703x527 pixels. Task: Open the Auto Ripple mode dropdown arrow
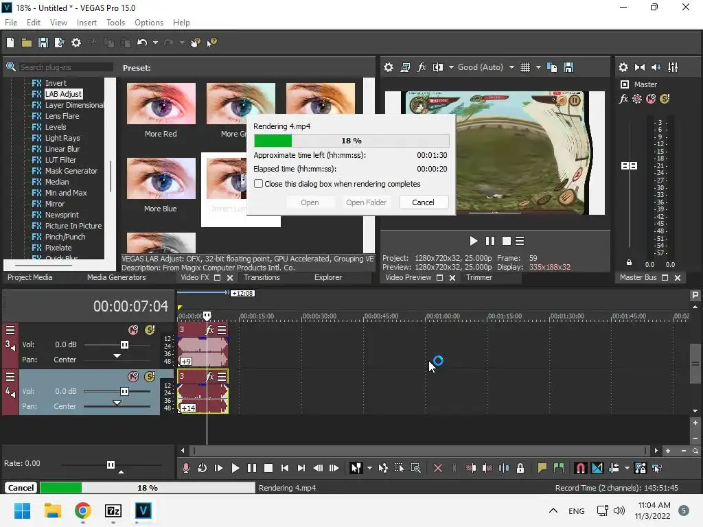[x=627, y=468]
